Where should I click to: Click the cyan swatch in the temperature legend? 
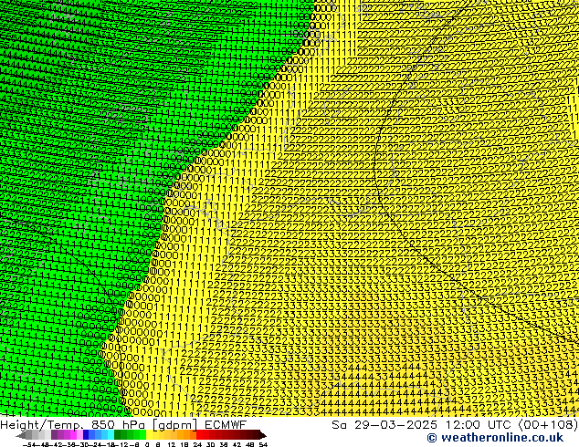click(111, 435)
